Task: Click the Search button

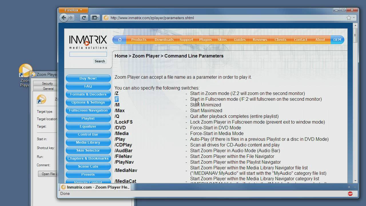Action: pyautogui.click(x=100, y=61)
